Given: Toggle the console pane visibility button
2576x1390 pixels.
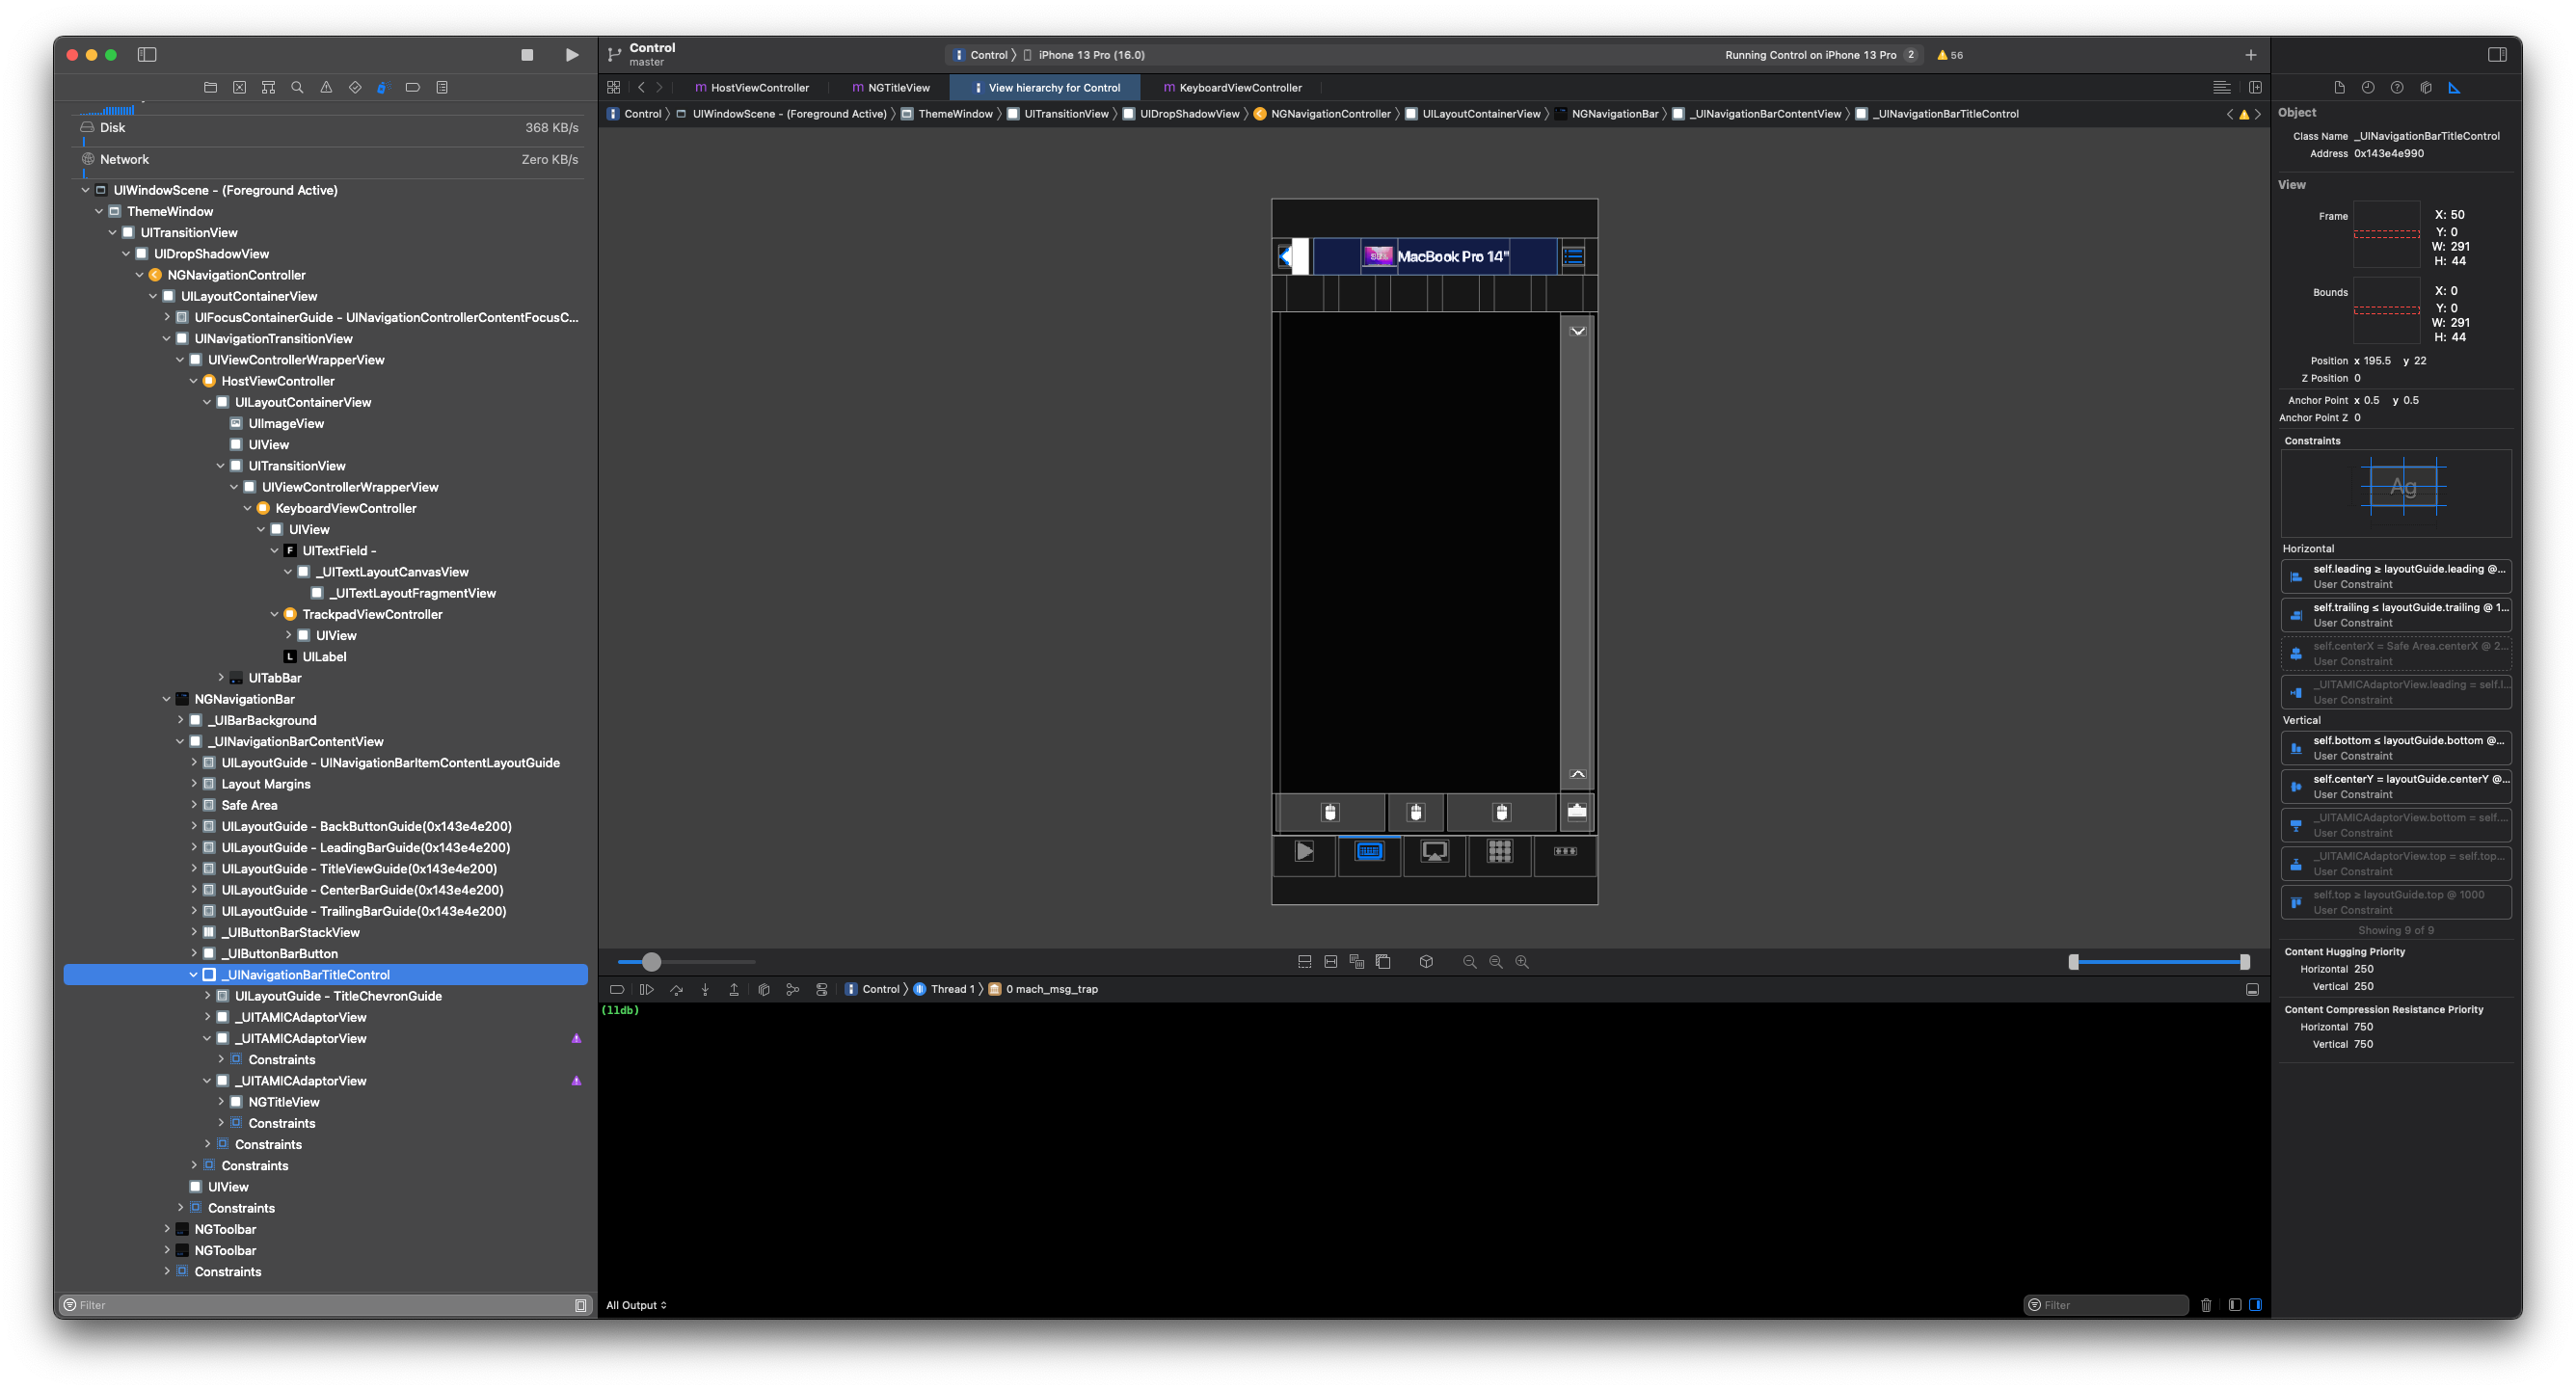Looking at the screenshot, I should (2255, 1305).
